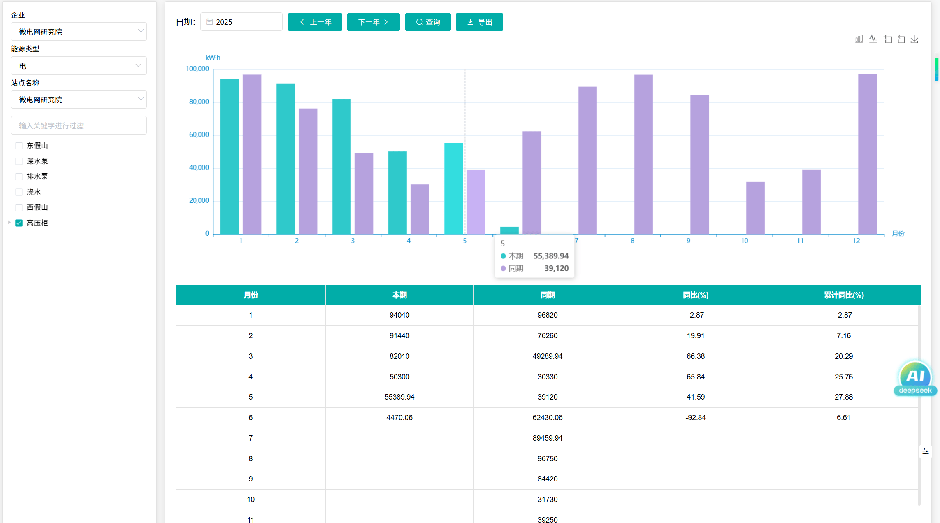The image size is (940, 523).
Task: Click the zoom reset chart icon
Action: coord(901,40)
